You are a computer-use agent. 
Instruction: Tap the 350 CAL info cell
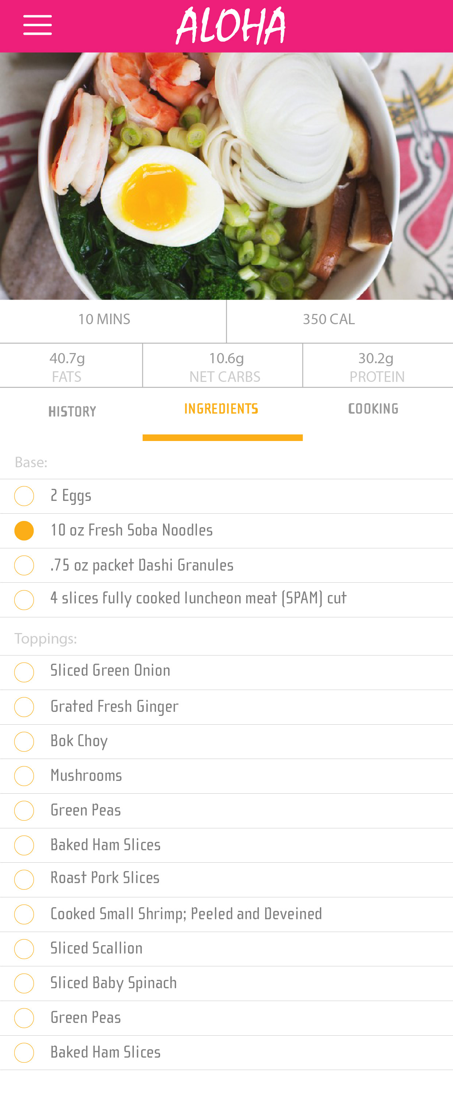coord(329,319)
